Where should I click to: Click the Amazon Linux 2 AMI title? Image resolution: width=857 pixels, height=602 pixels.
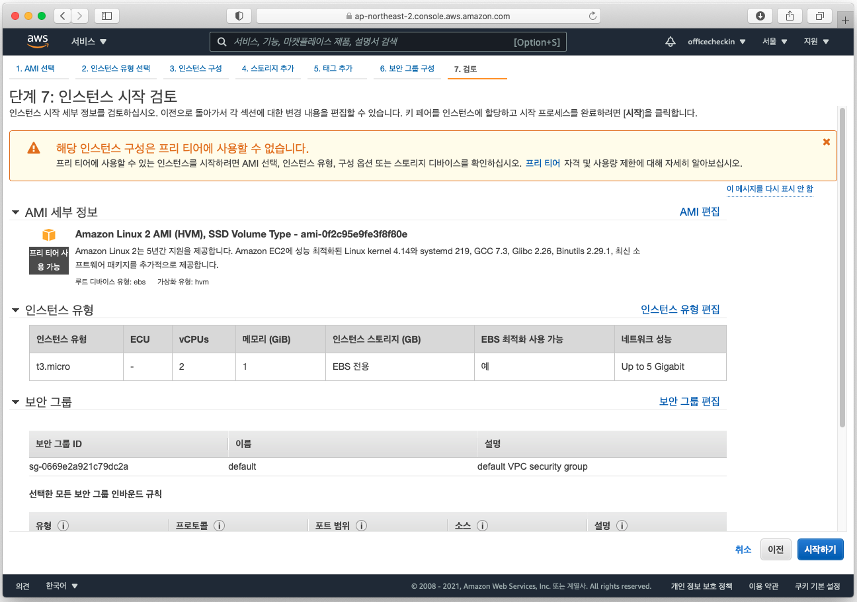click(241, 234)
